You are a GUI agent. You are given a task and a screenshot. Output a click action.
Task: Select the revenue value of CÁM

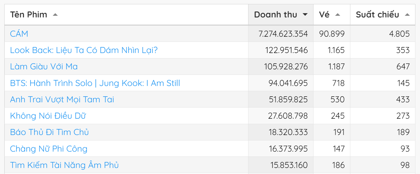tap(283, 34)
